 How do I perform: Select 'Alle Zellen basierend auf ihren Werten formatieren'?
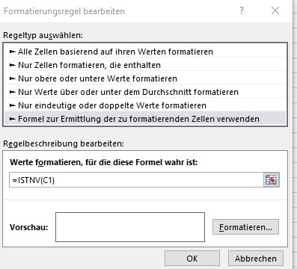tap(145, 52)
